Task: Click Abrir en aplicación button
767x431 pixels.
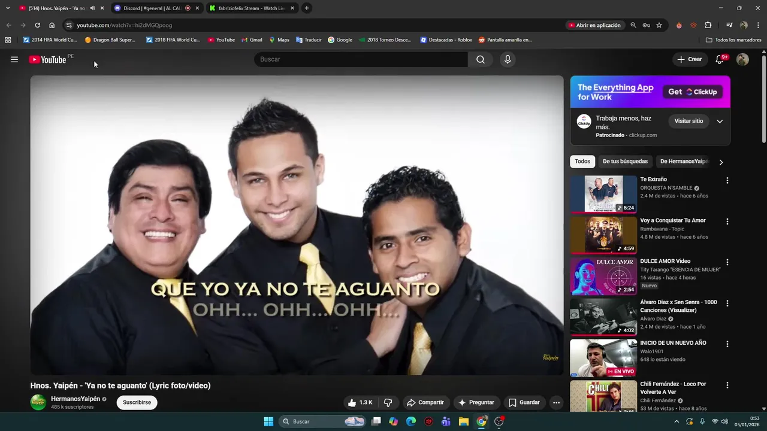Action: tap(594, 25)
